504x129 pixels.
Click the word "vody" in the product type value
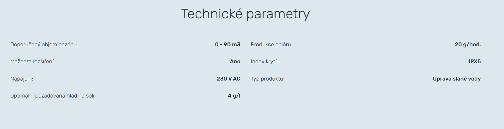click(x=475, y=79)
